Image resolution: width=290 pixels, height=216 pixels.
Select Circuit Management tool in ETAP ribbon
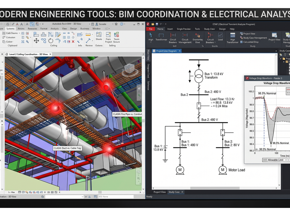(x=185, y=38)
